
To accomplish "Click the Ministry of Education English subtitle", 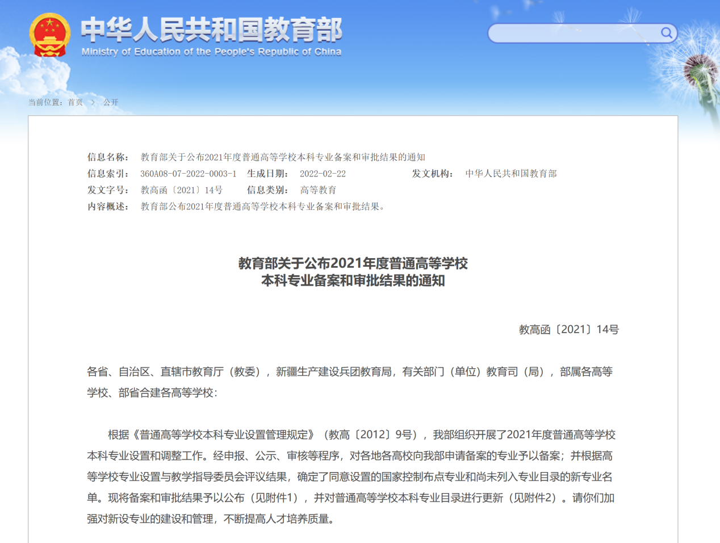I will 211,52.
